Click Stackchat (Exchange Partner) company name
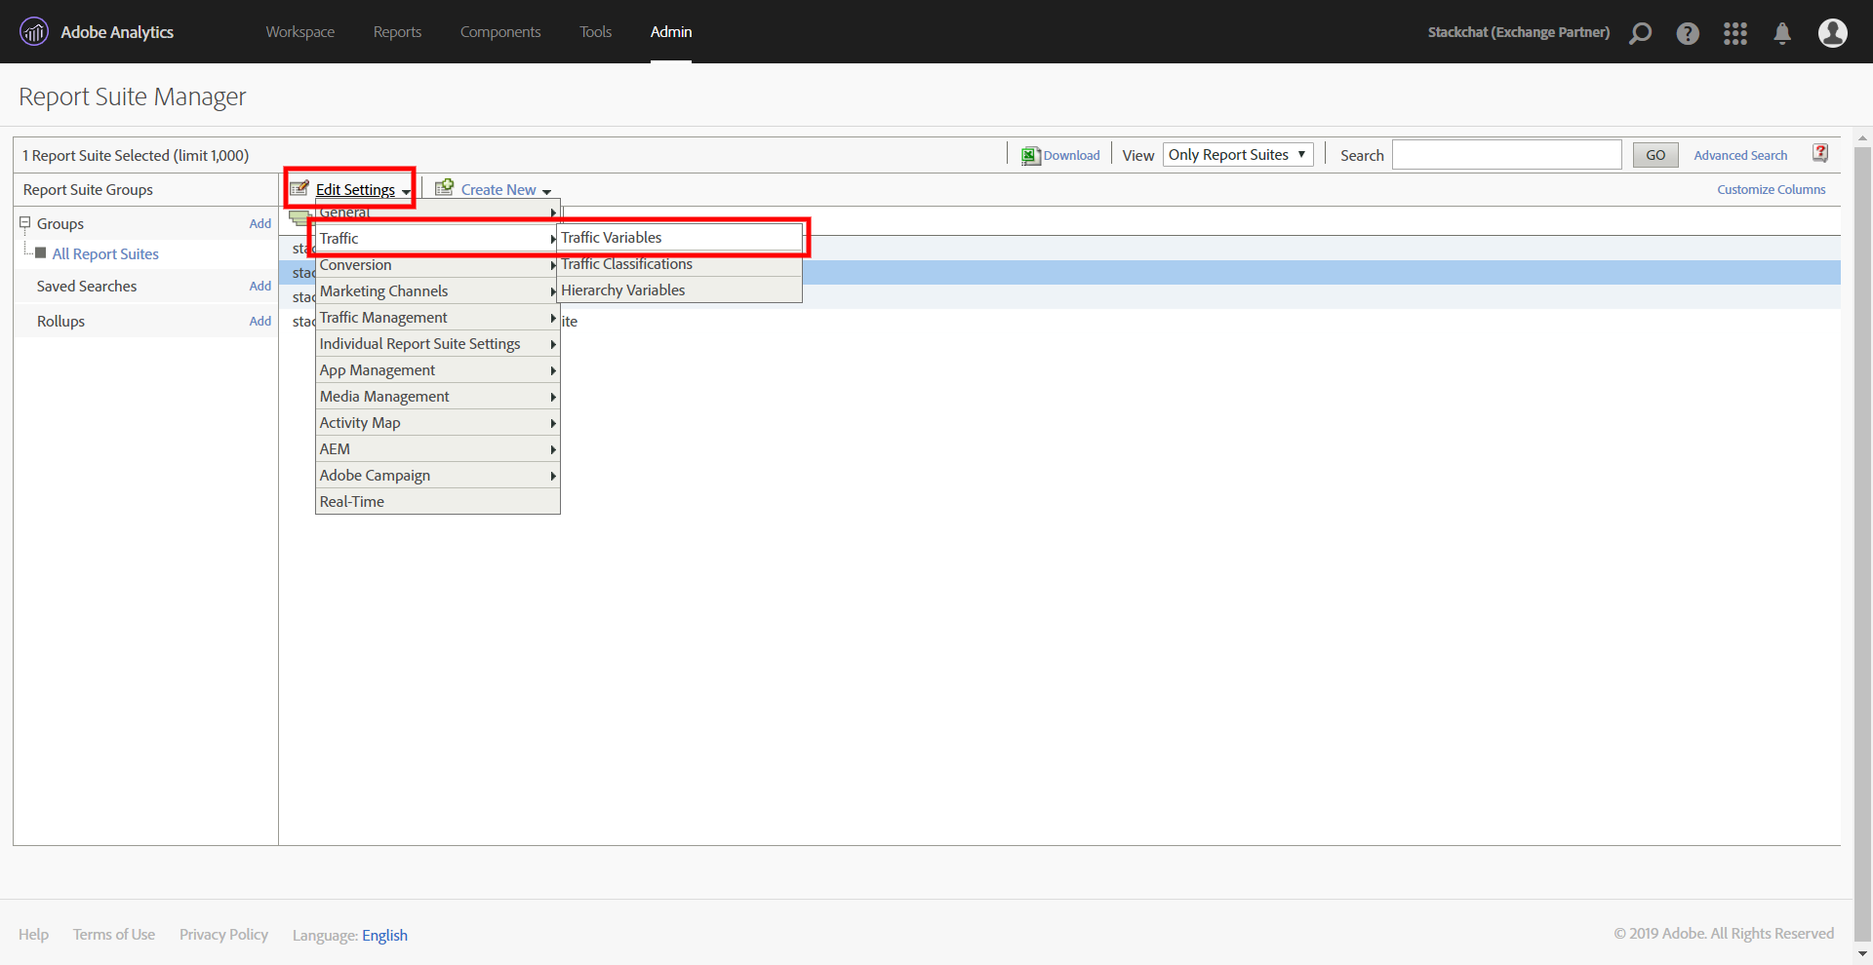Screen dimensions: 1873x965 tap(1518, 32)
